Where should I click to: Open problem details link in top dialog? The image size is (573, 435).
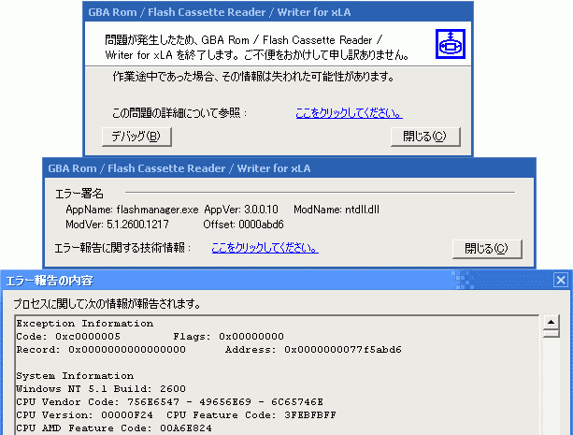click(349, 113)
